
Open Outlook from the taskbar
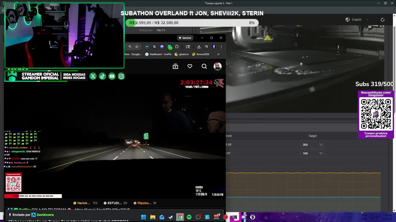click(162, 217)
